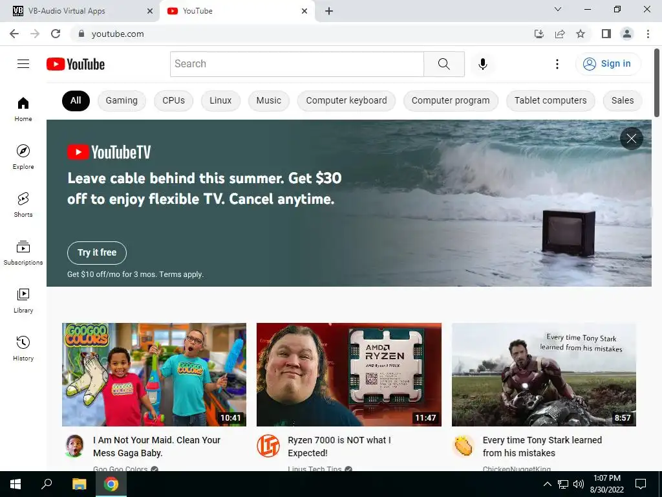662x497 pixels.
Task: Click Try it free button
Action: (x=97, y=253)
